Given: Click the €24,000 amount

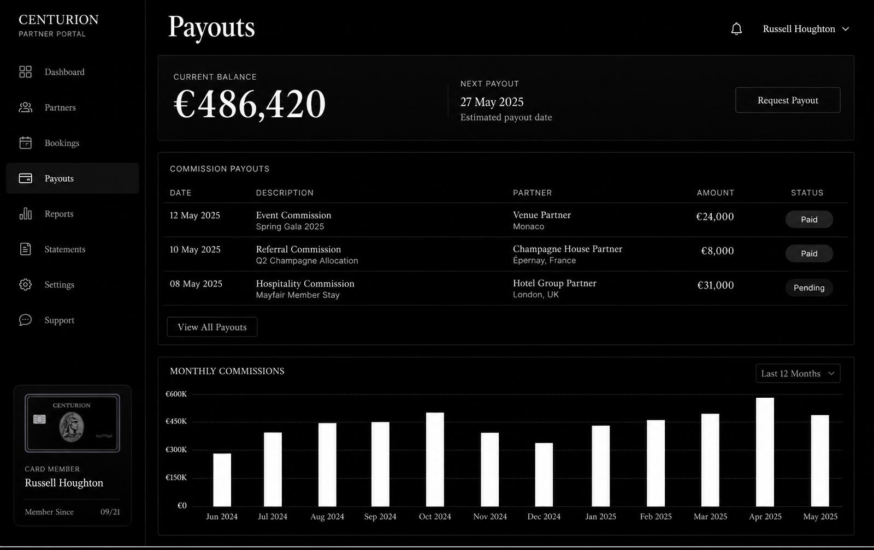Looking at the screenshot, I should tap(715, 217).
